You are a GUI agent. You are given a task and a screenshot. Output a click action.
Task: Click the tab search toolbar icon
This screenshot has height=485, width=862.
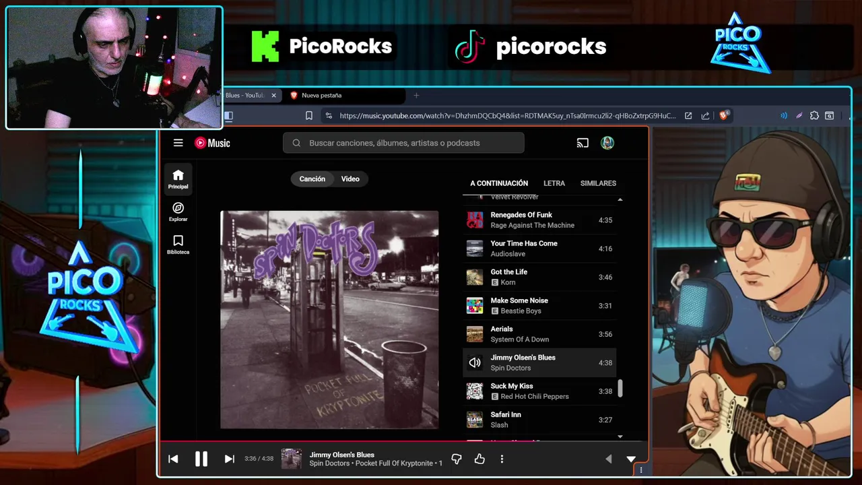coord(830,116)
